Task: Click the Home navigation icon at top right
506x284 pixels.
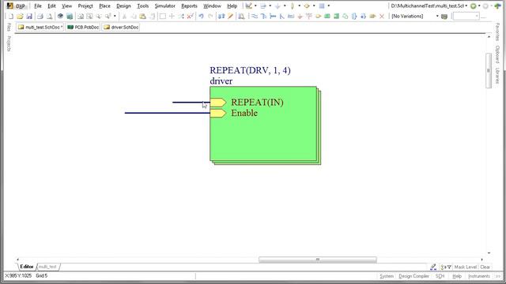Action: [x=497, y=6]
